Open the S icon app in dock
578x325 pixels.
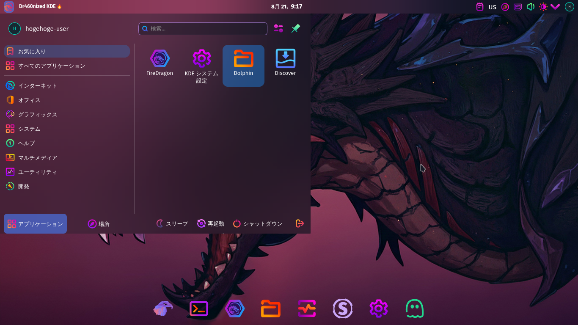[x=343, y=308]
